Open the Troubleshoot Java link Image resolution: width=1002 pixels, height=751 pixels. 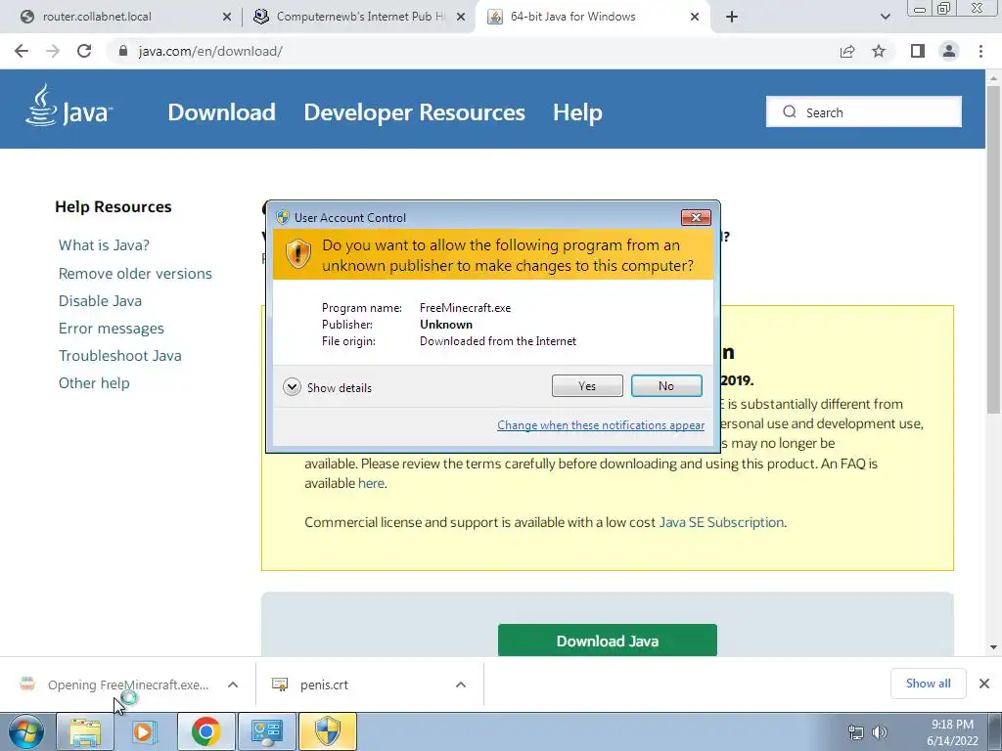(x=119, y=356)
